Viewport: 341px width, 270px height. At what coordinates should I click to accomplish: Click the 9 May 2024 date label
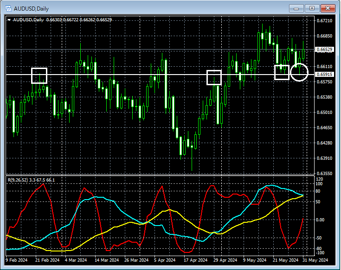(x=254, y=260)
